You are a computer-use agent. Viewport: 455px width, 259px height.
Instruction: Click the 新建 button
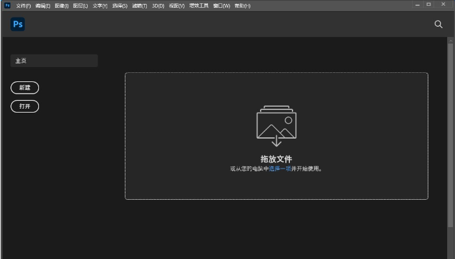coord(25,88)
